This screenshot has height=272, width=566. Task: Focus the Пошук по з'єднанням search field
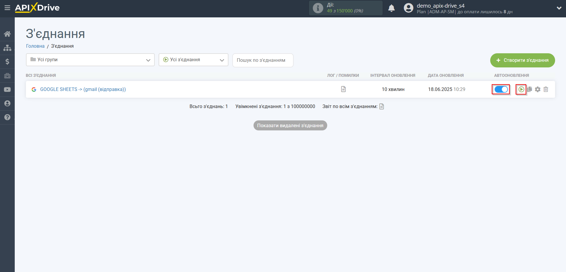point(263,60)
